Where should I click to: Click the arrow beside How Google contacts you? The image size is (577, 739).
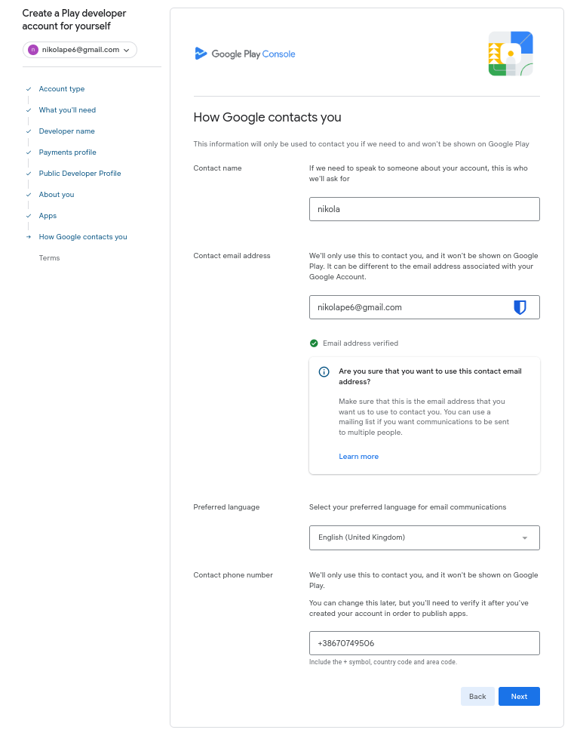tap(29, 237)
